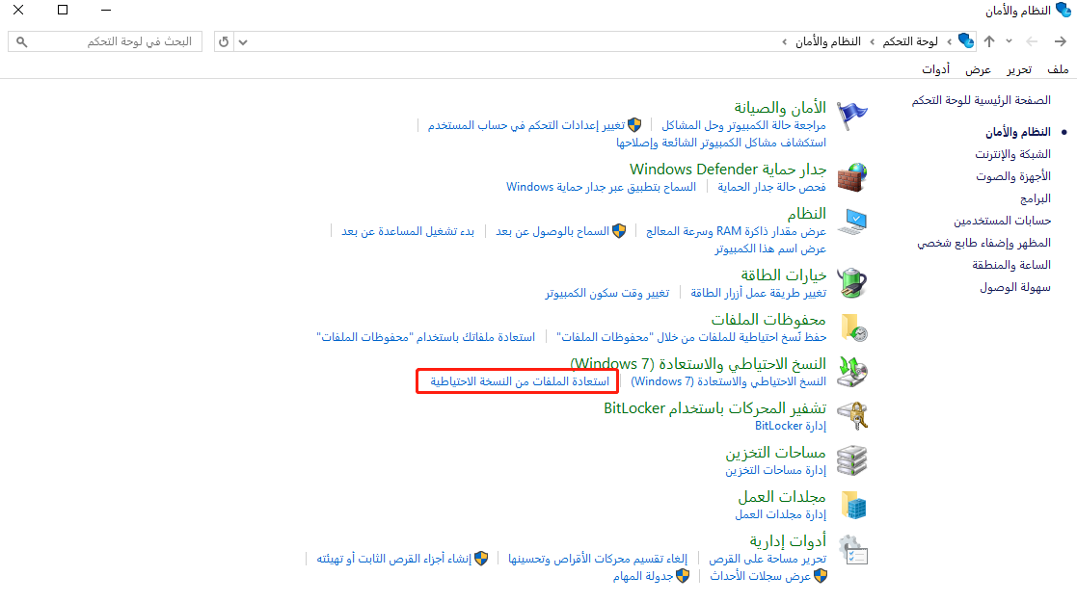Open the ملف menu
1077x602 pixels.
point(1058,69)
